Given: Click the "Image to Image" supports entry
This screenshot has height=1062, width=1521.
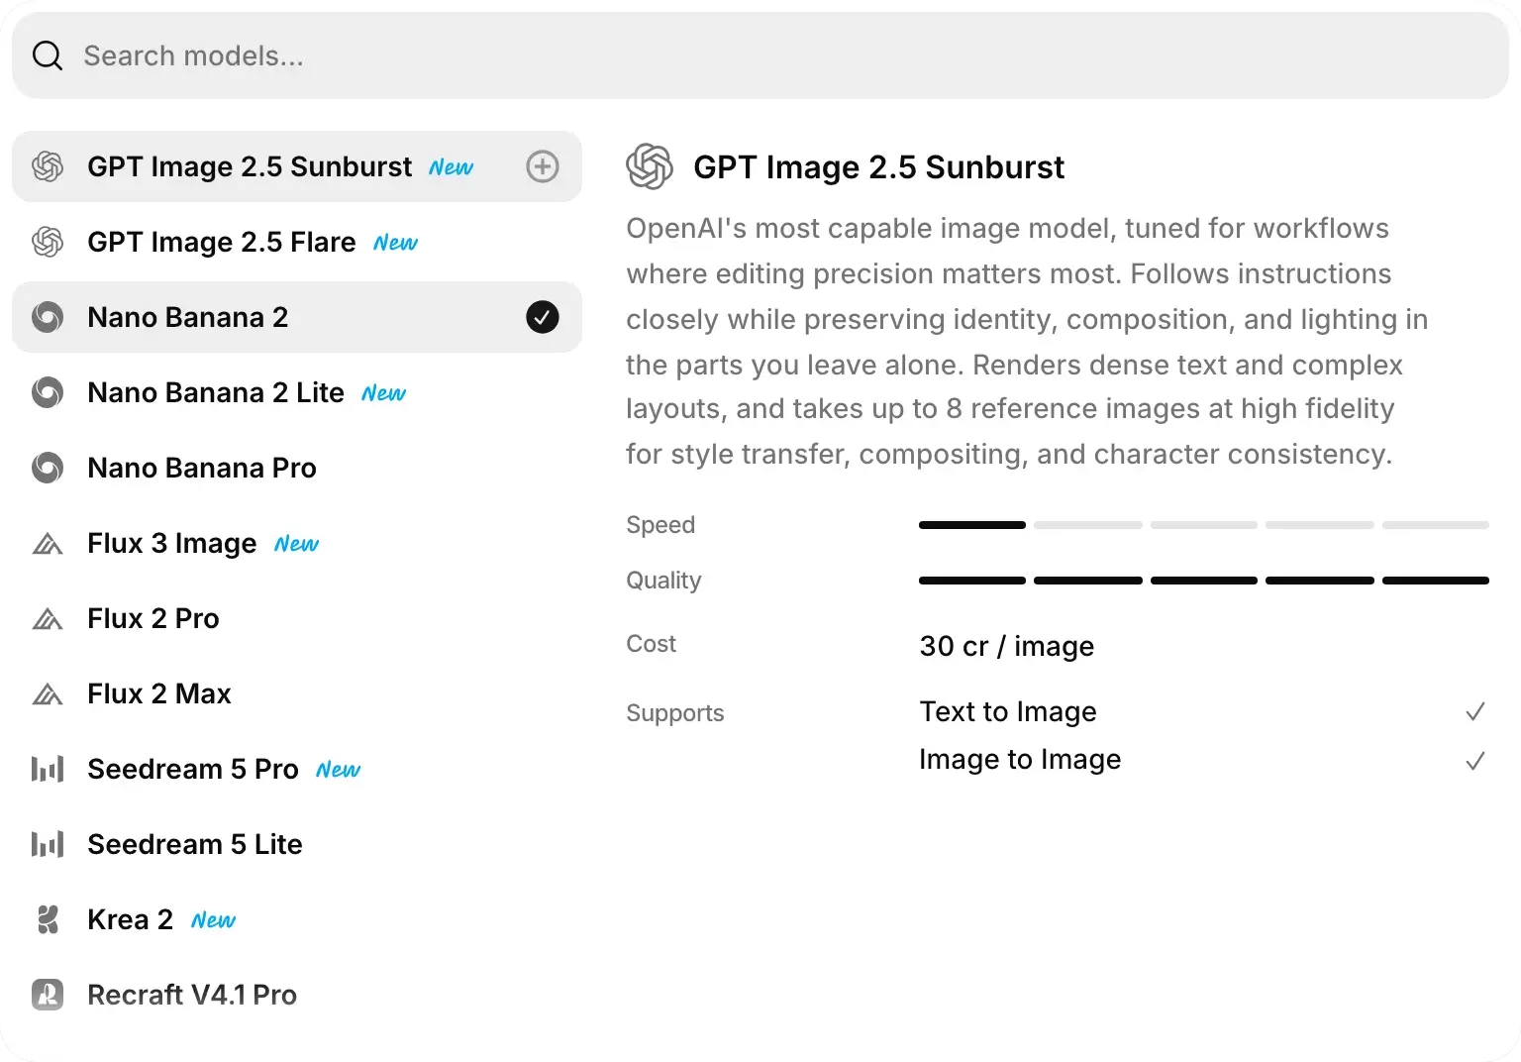Looking at the screenshot, I should coord(1020,759).
